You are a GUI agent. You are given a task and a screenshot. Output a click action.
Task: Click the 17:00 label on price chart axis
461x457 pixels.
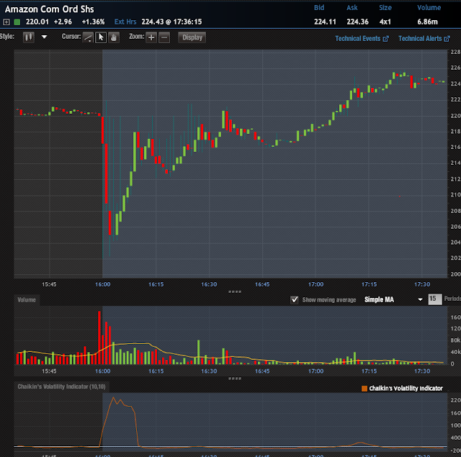tap(315, 284)
